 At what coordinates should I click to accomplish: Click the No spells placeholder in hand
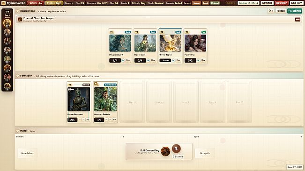point(205,153)
